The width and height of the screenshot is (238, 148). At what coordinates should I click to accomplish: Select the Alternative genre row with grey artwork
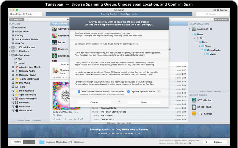[60, 29]
